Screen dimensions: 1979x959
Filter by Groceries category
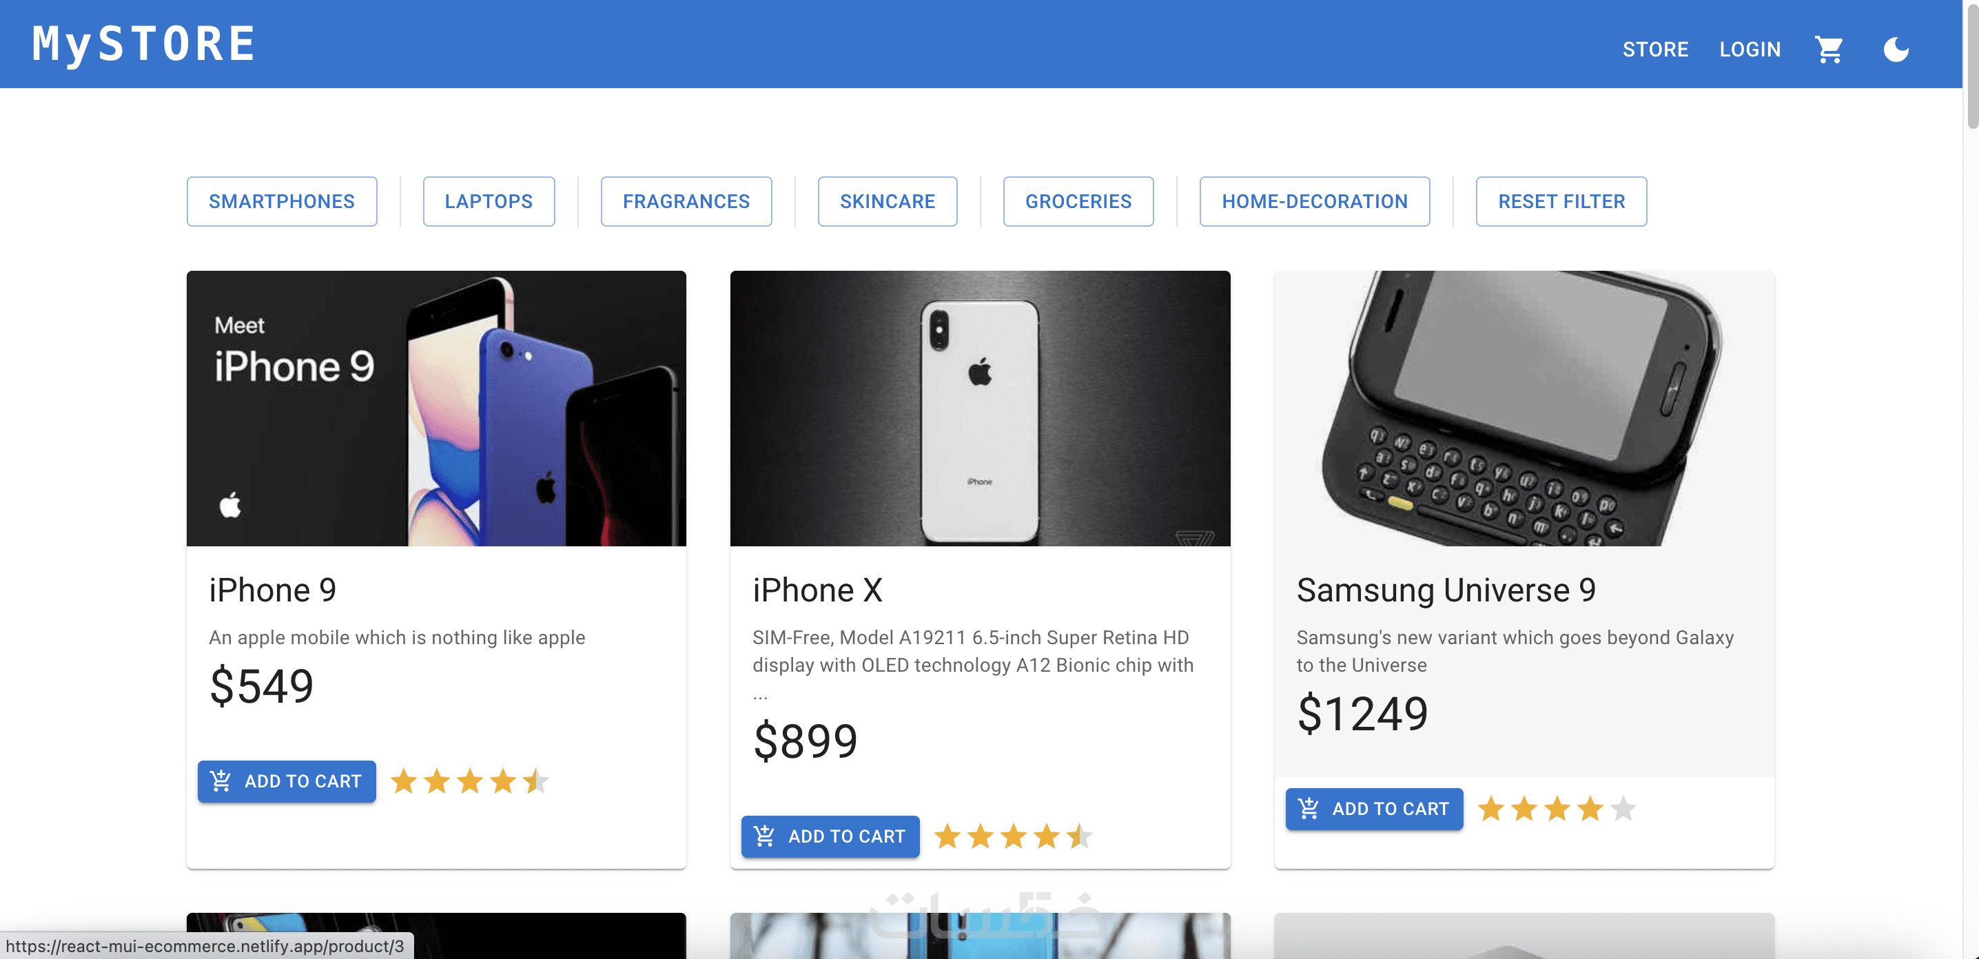[x=1078, y=201]
